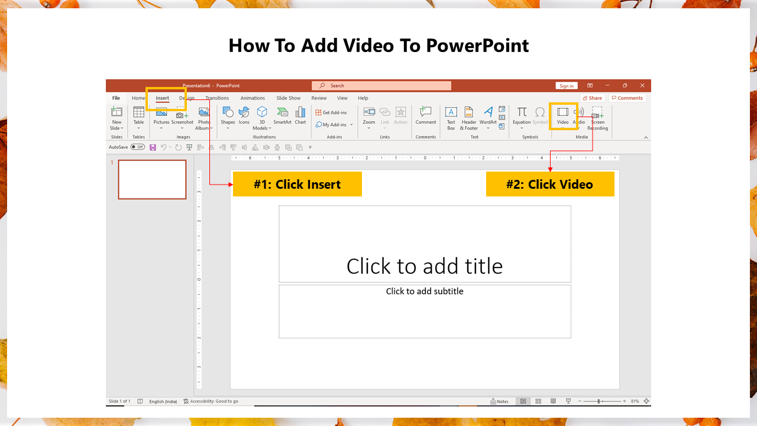
Task: Click the Header & Footer icon
Action: pos(468,112)
